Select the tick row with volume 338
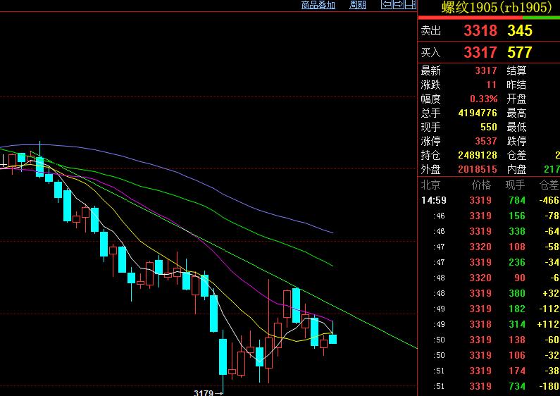560x396 pixels. click(490, 231)
